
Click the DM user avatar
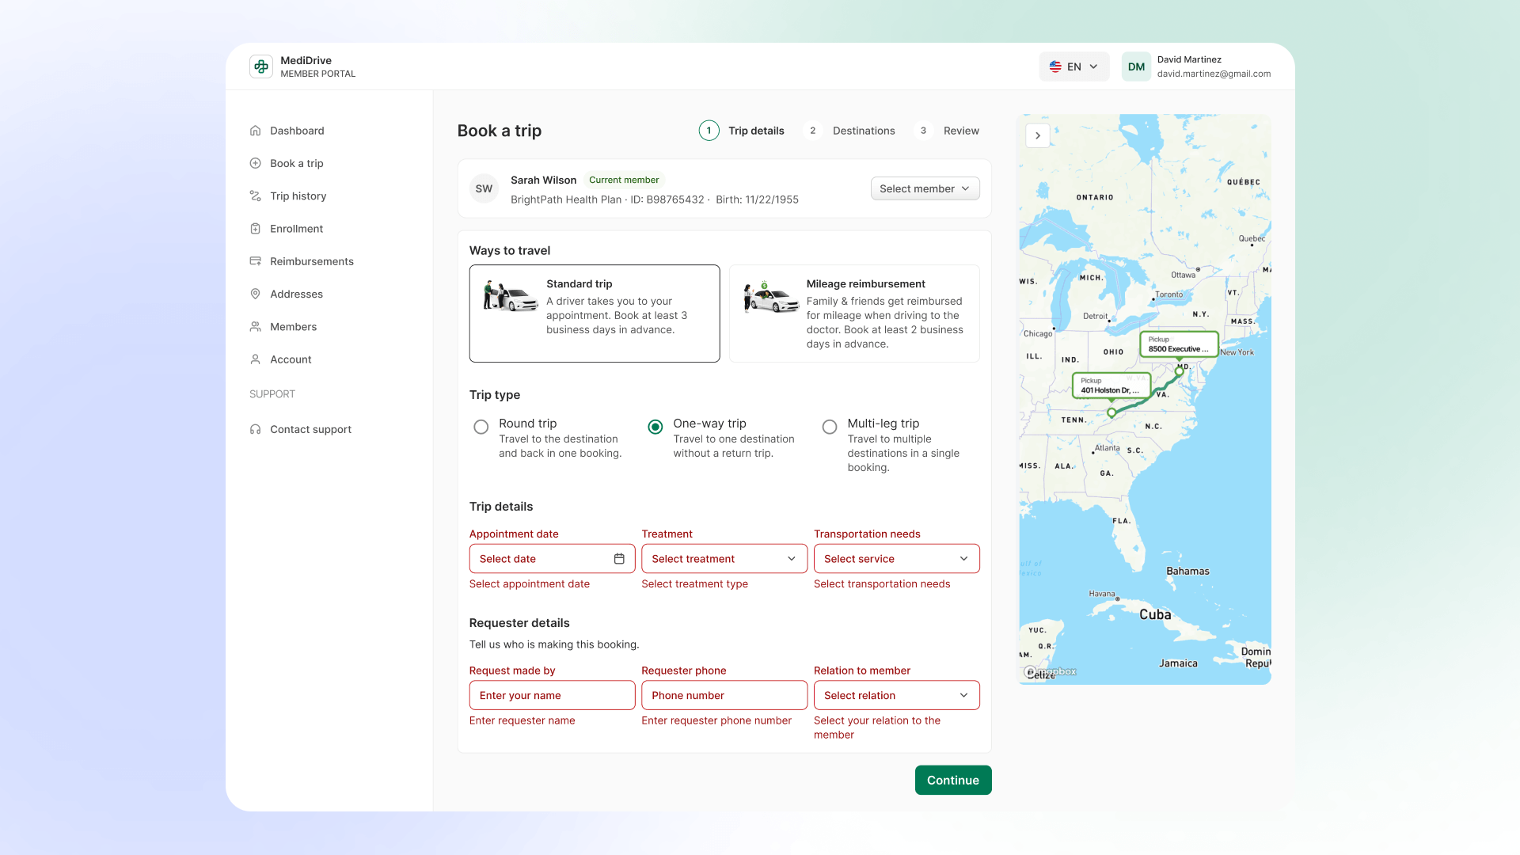pyautogui.click(x=1136, y=66)
